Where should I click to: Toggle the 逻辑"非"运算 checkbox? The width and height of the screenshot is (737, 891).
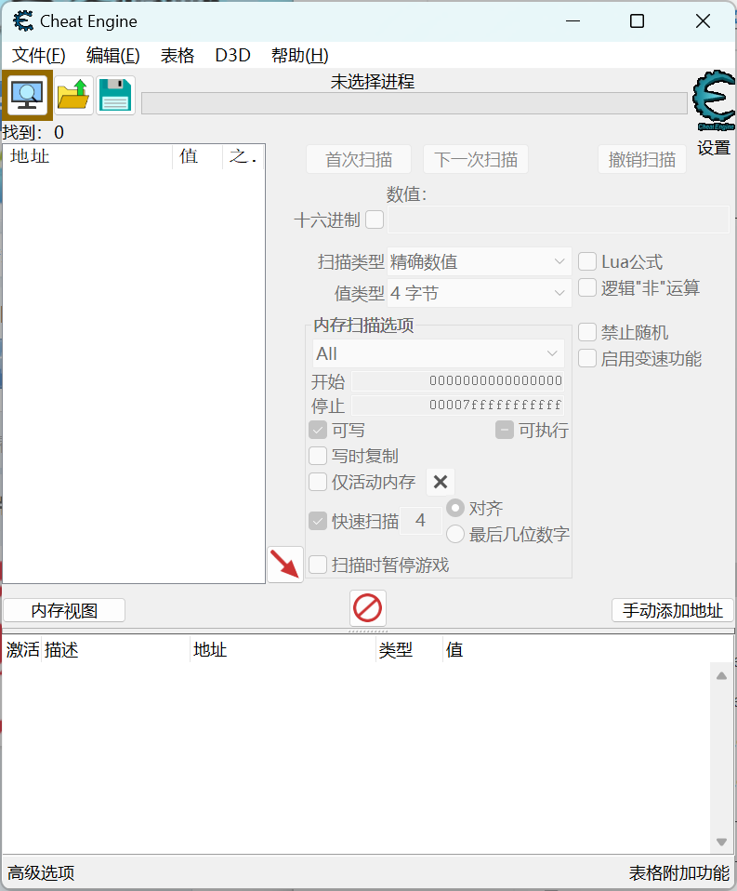(x=587, y=287)
